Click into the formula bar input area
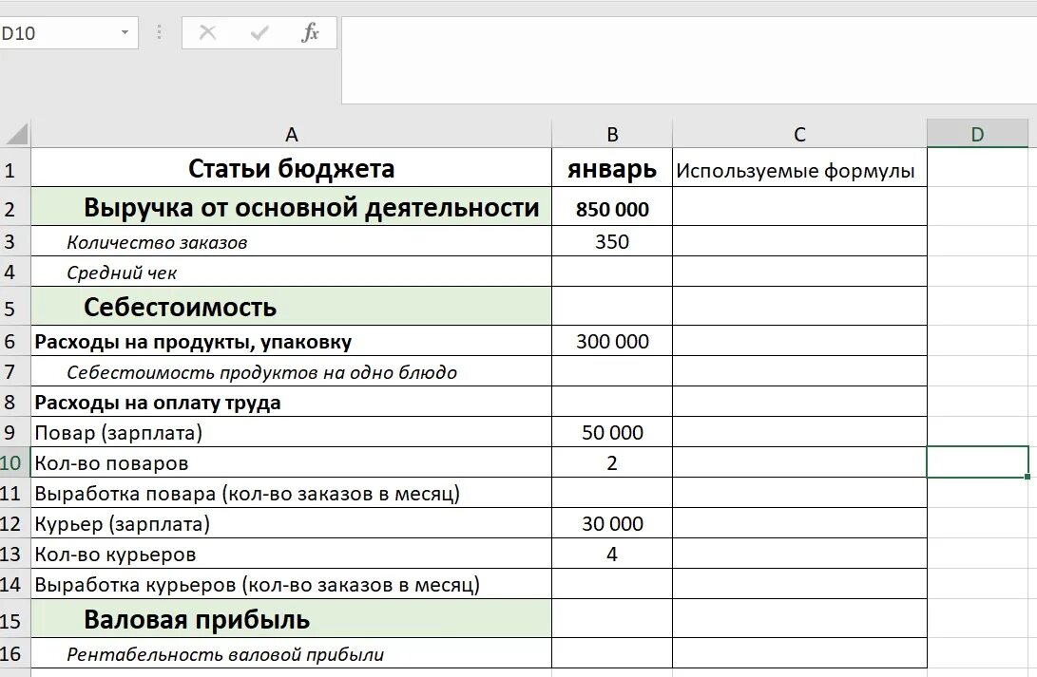The image size is (1037, 677). pyautogui.click(x=689, y=60)
